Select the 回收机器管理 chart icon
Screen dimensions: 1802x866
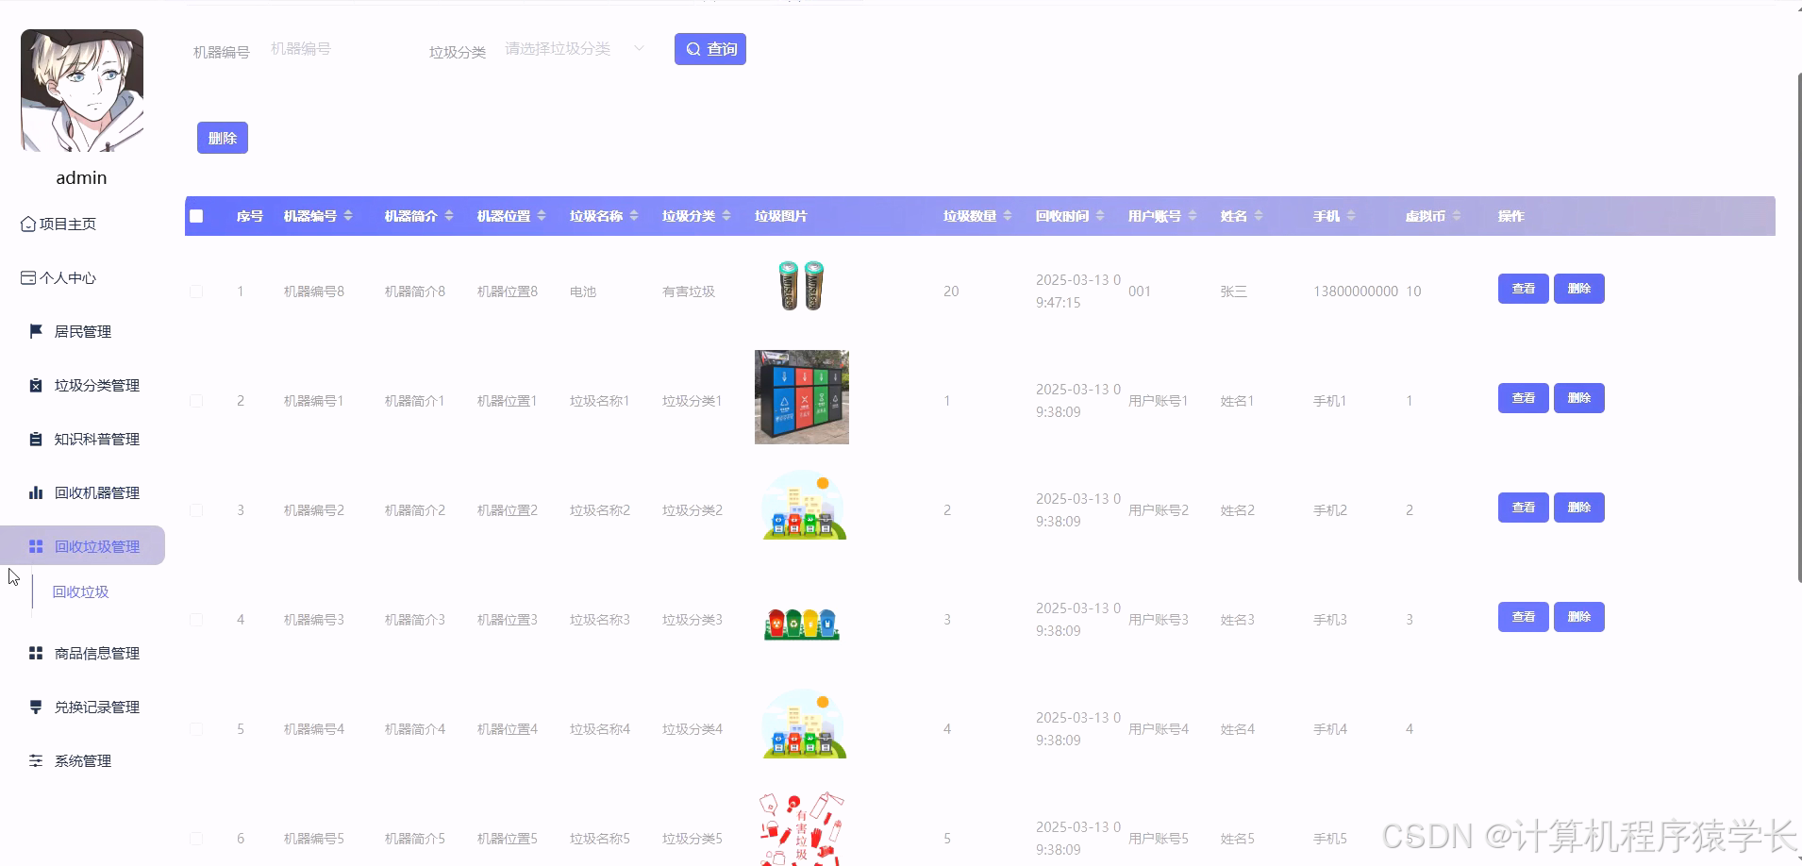36,491
